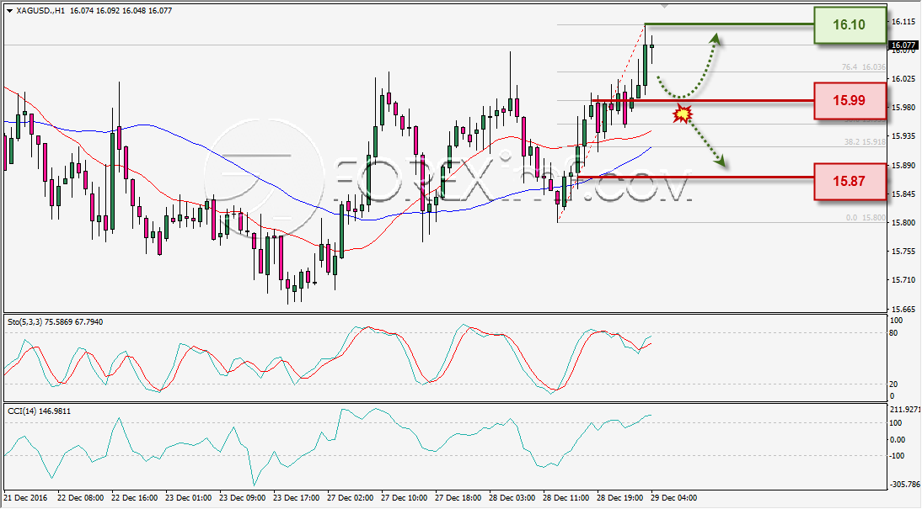Click the 23 Dec 09:00 time label

pyautogui.click(x=242, y=498)
